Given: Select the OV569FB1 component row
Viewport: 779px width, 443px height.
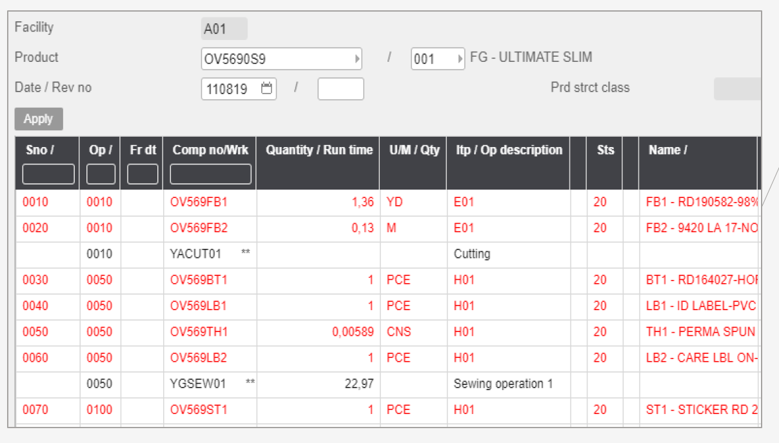Looking at the screenshot, I should pos(199,202).
